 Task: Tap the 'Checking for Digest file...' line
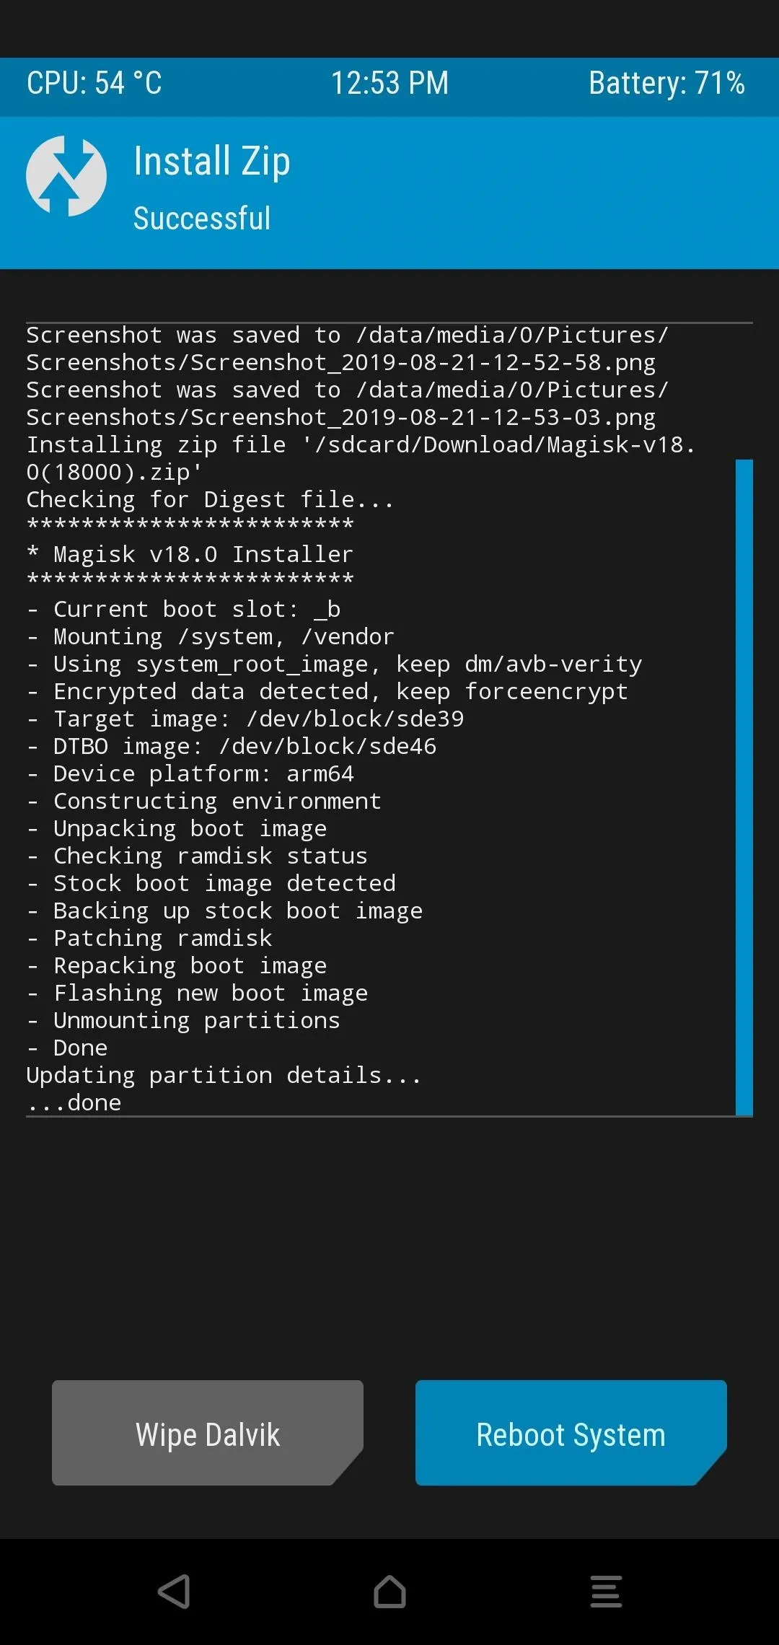[210, 499]
